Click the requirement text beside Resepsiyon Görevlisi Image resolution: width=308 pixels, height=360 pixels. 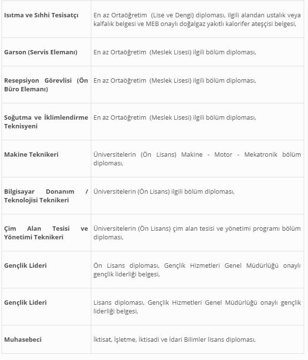click(x=175, y=80)
